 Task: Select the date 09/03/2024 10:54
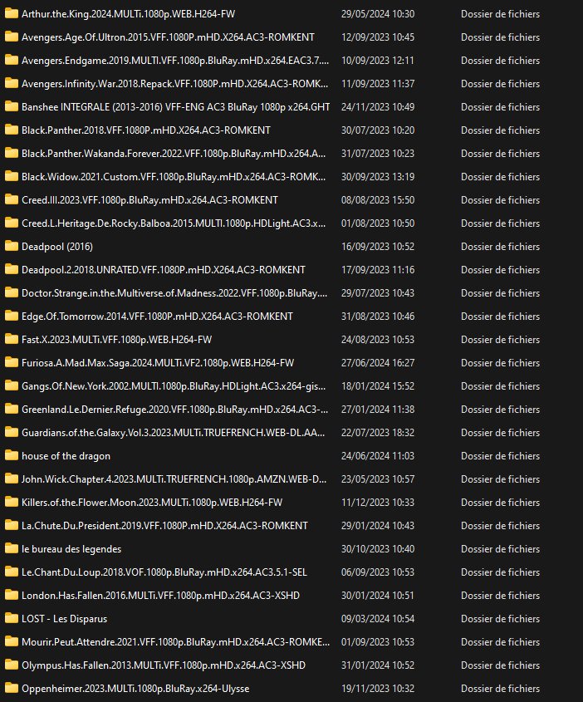pyautogui.click(x=378, y=619)
